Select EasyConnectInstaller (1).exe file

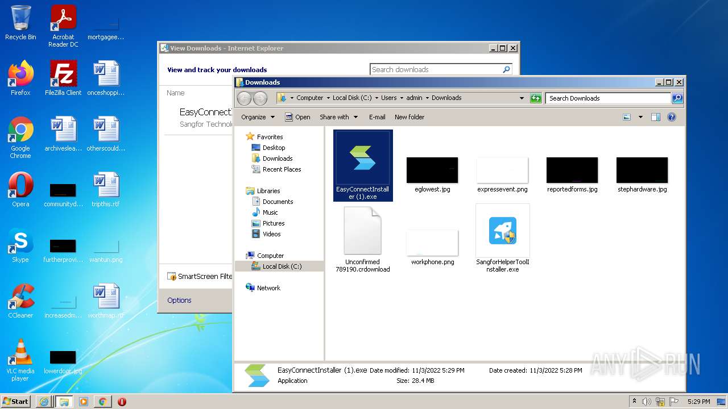click(x=363, y=165)
